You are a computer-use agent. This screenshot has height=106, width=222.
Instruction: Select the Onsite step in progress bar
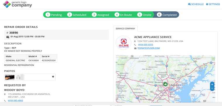coord(144,15)
